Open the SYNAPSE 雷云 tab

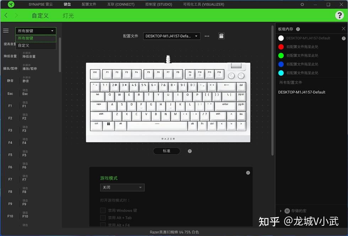click(40, 4)
